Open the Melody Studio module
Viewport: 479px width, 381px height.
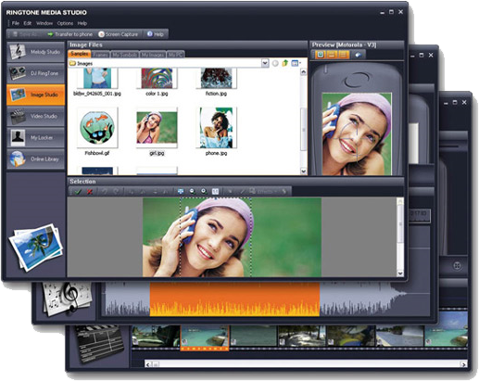coord(35,52)
